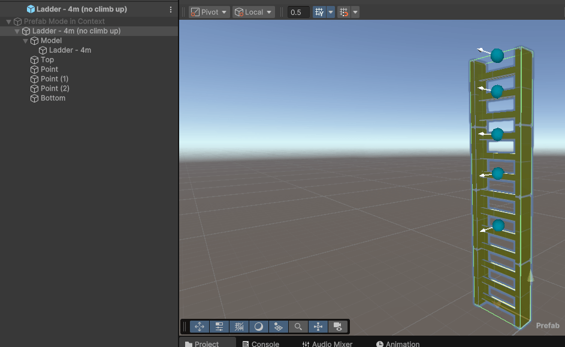Collapse the Model tree node
Screen dimensions: 565x347
click(25, 41)
